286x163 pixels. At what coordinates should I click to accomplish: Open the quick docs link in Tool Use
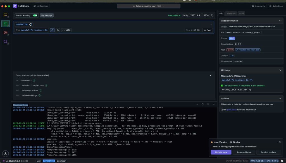[x=231, y=110]
